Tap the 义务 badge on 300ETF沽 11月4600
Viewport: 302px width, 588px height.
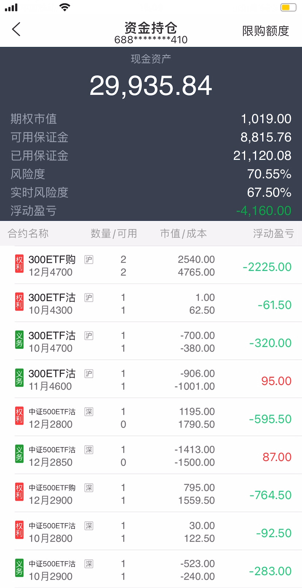19,378
